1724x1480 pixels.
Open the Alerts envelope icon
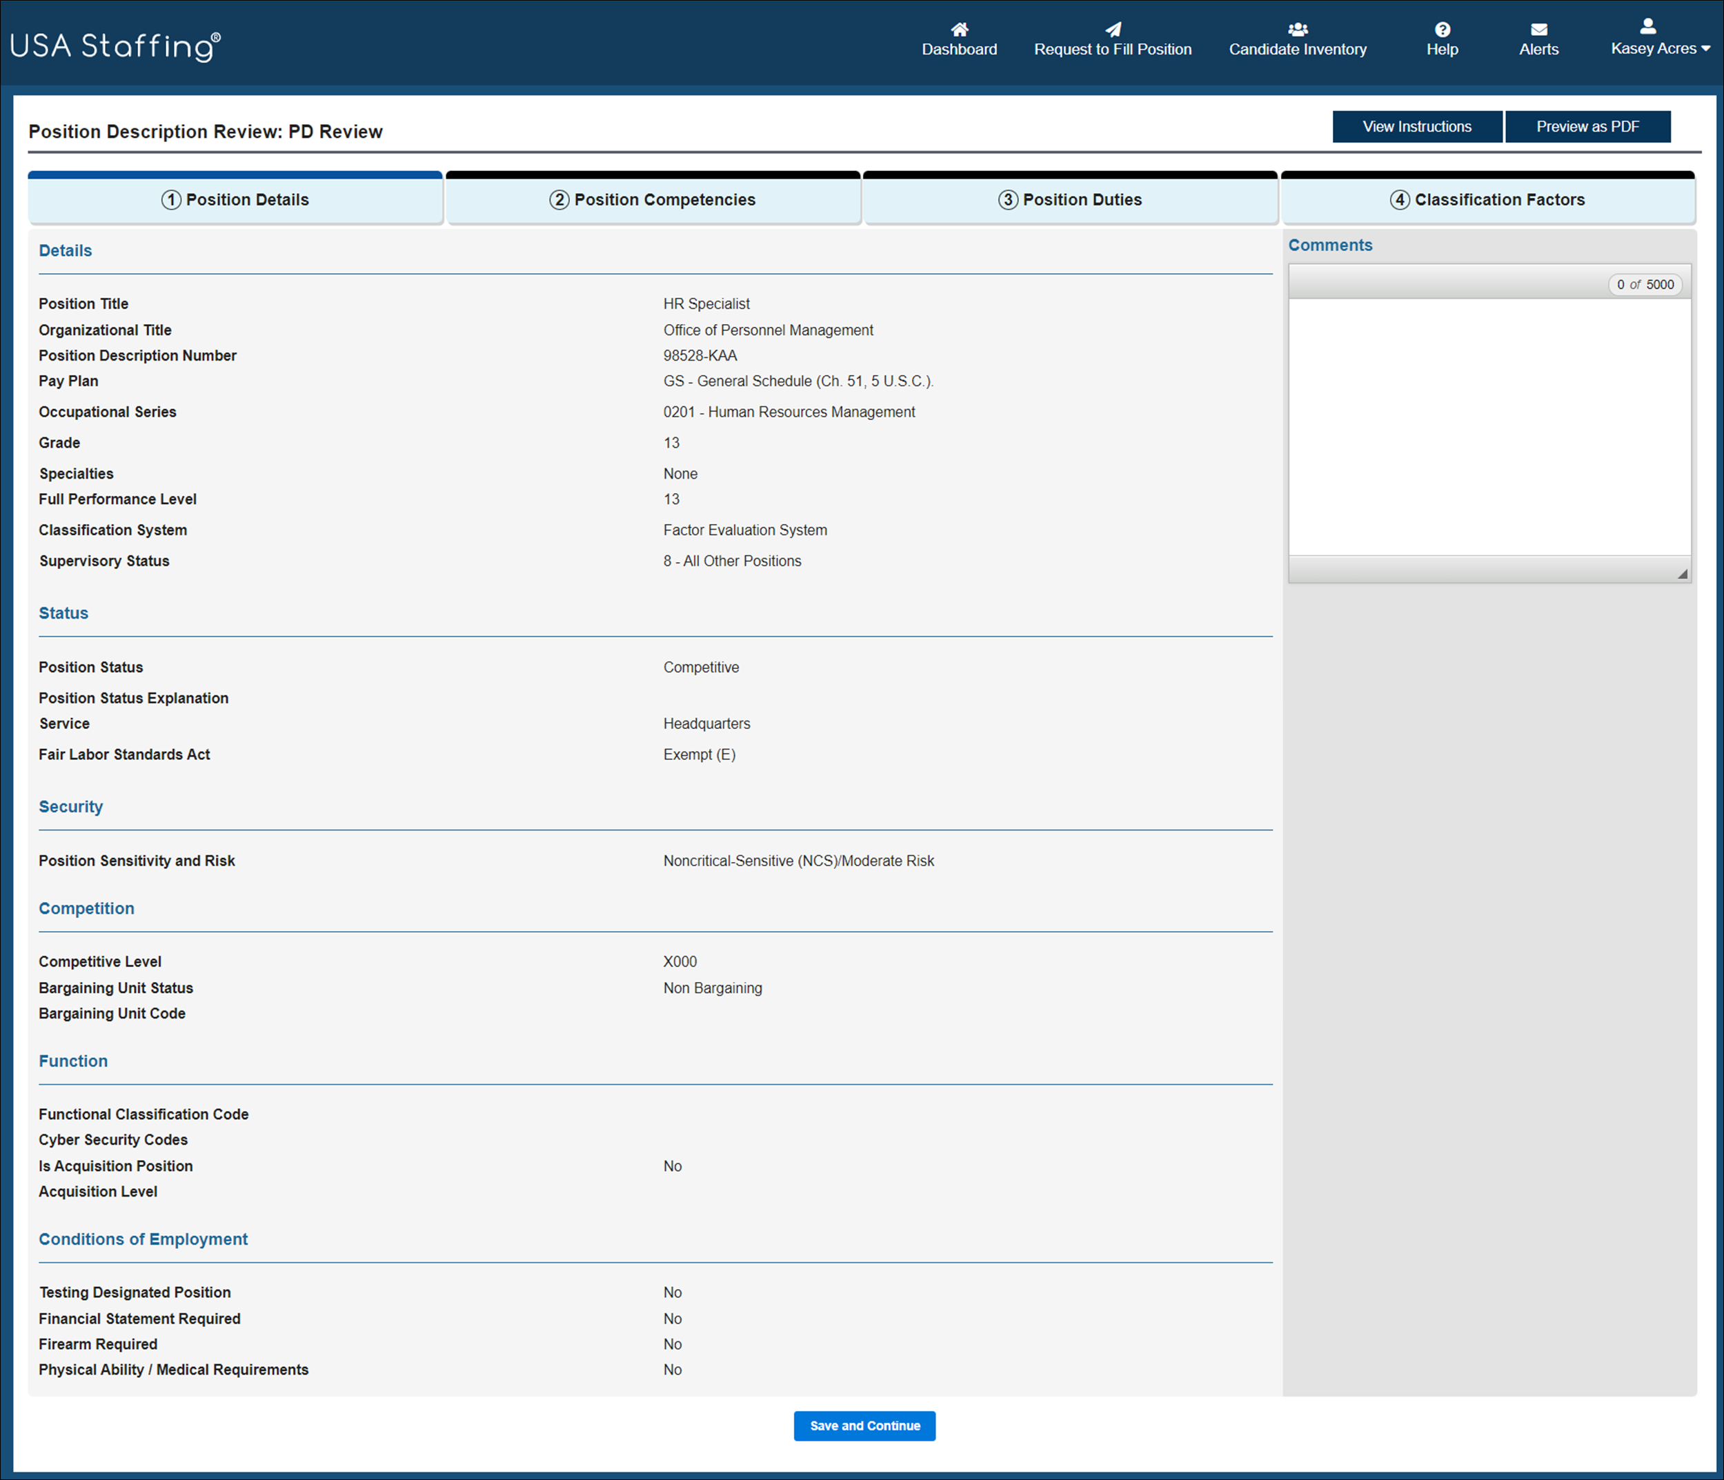pos(1538,29)
